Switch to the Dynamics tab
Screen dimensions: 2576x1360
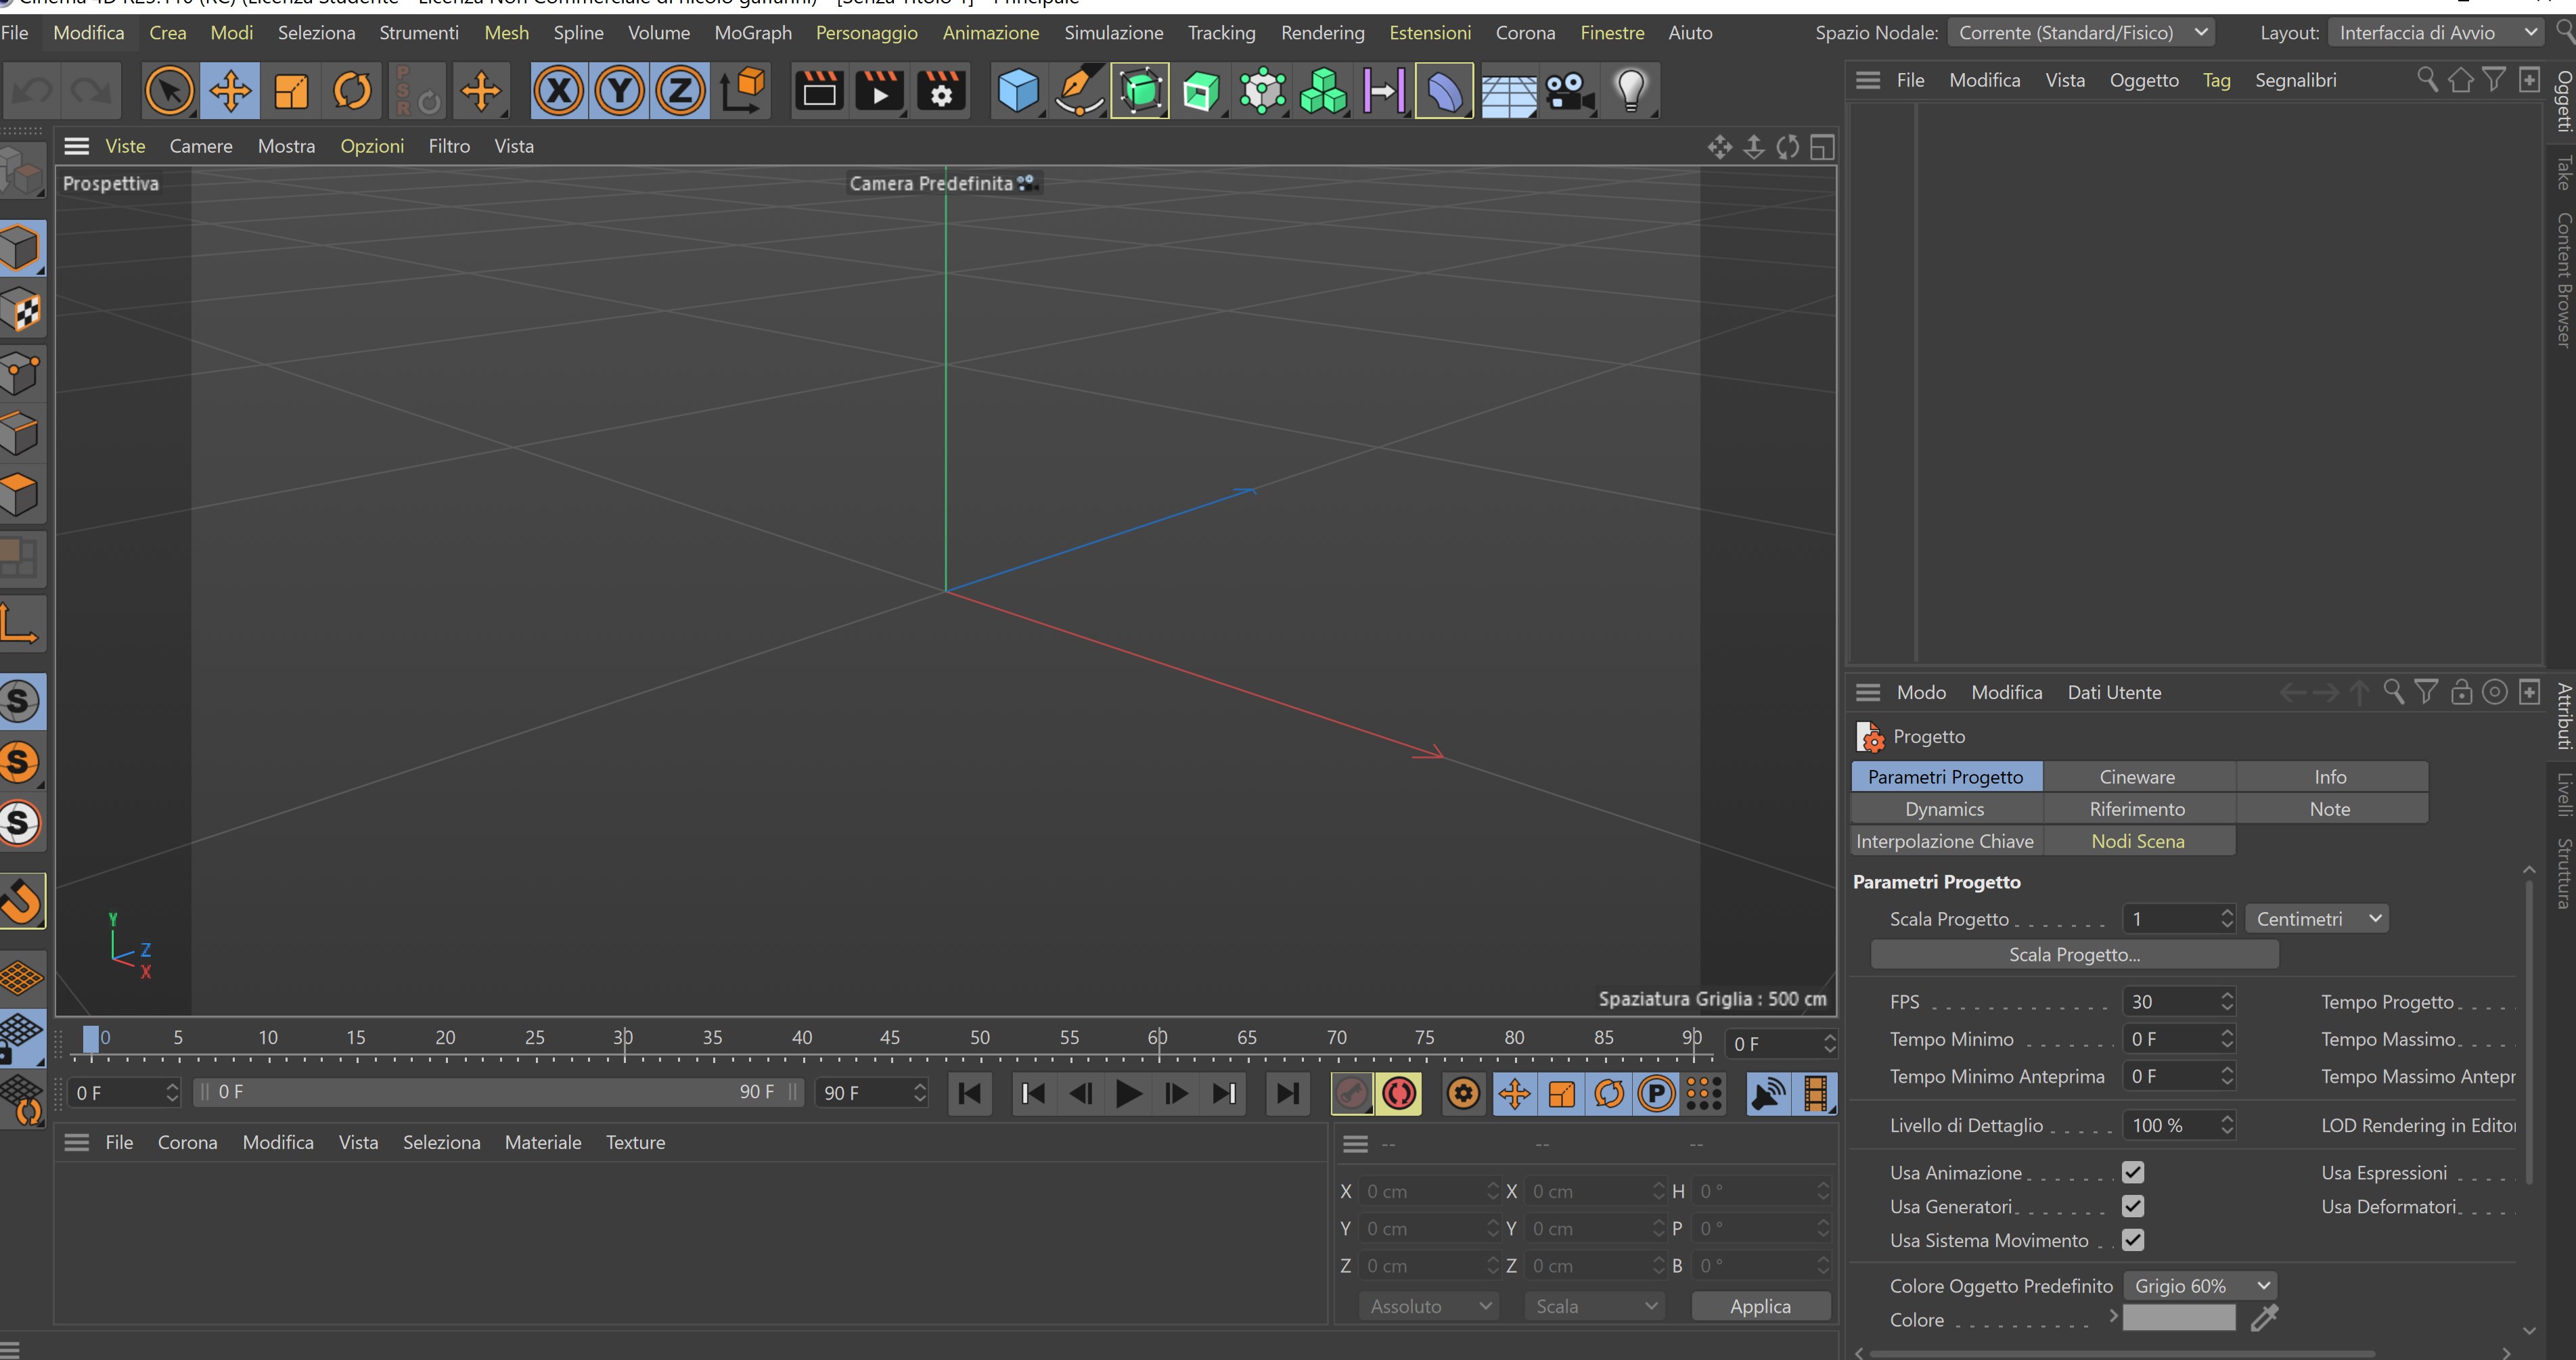[1944, 809]
